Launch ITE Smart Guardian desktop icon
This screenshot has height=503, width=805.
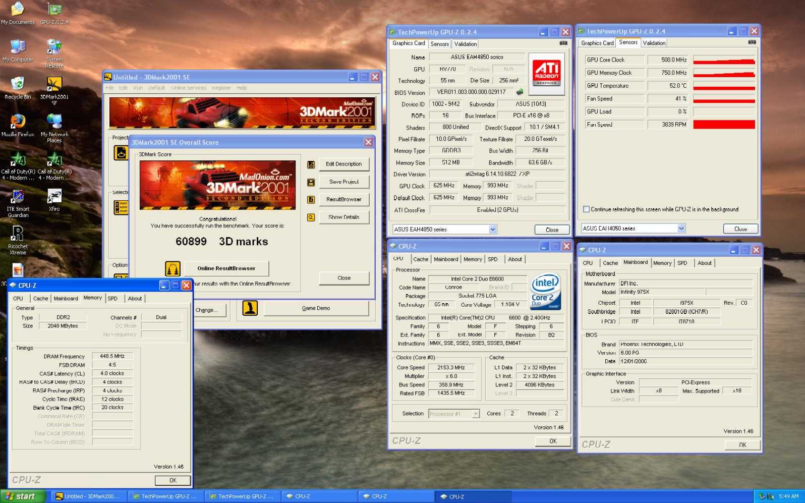coord(18,203)
